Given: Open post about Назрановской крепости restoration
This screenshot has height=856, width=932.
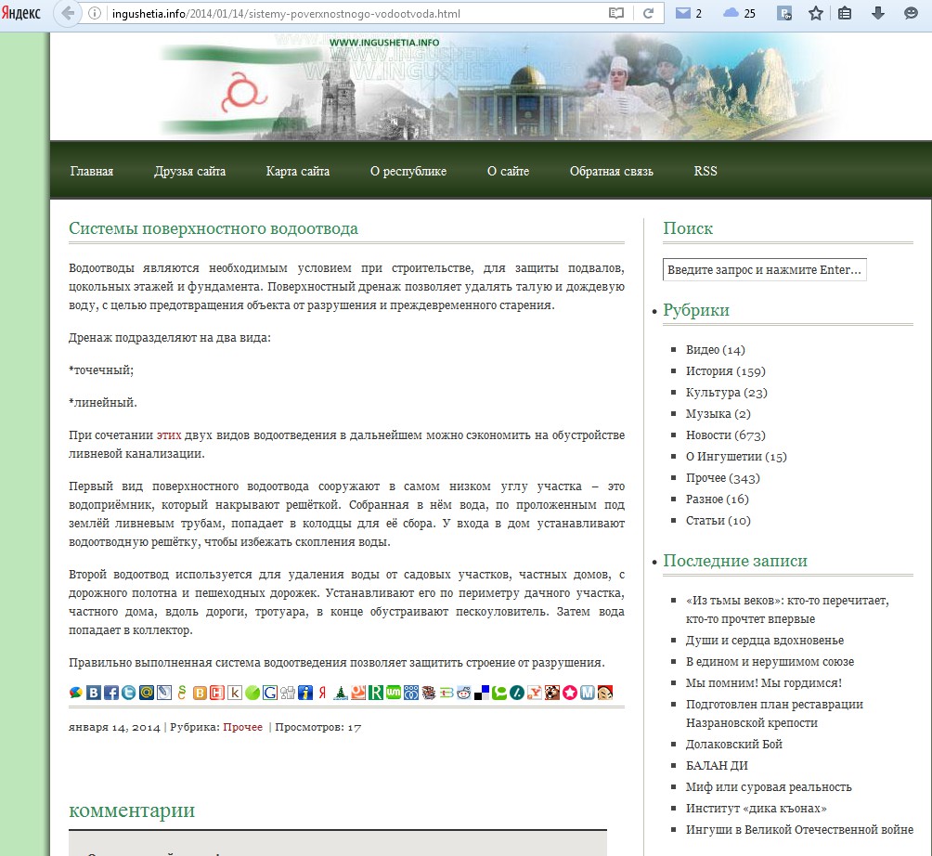Looking at the screenshot, I should point(774,713).
